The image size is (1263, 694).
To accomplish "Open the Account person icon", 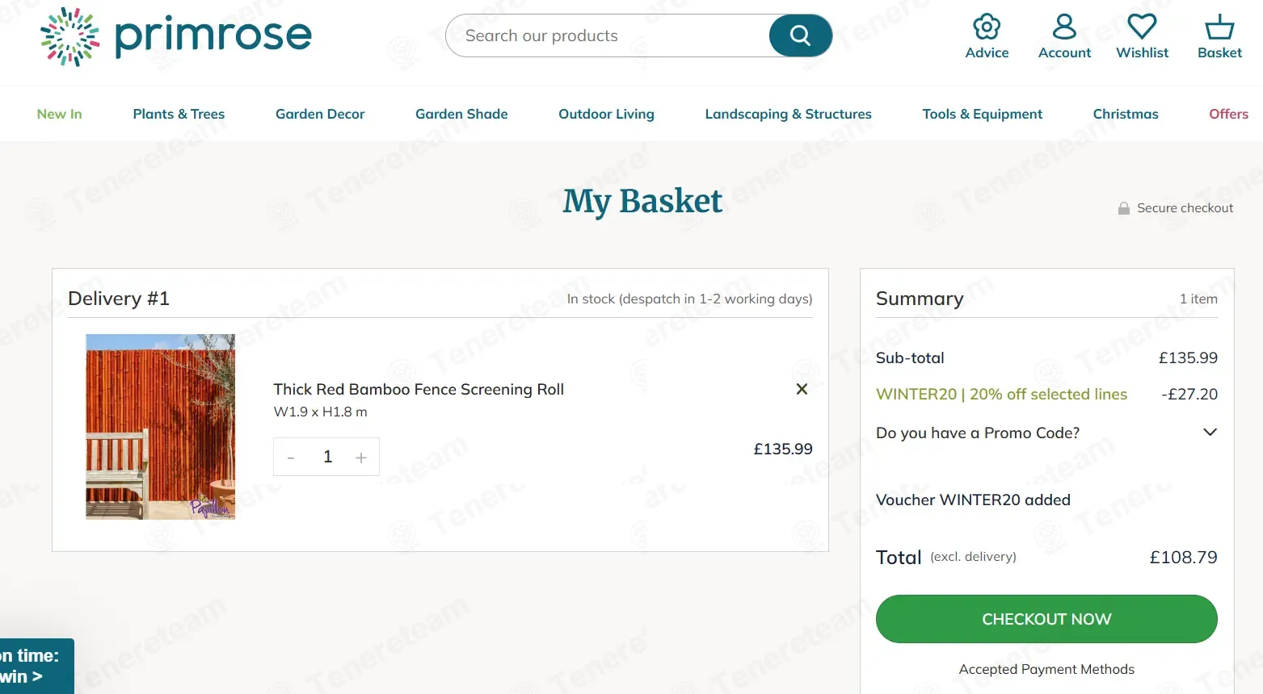I will click(1064, 27).
